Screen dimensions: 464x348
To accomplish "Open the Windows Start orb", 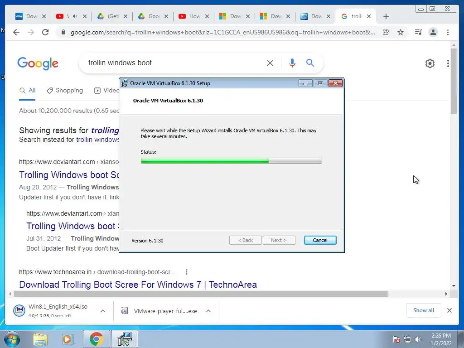I will coord(12,339).
